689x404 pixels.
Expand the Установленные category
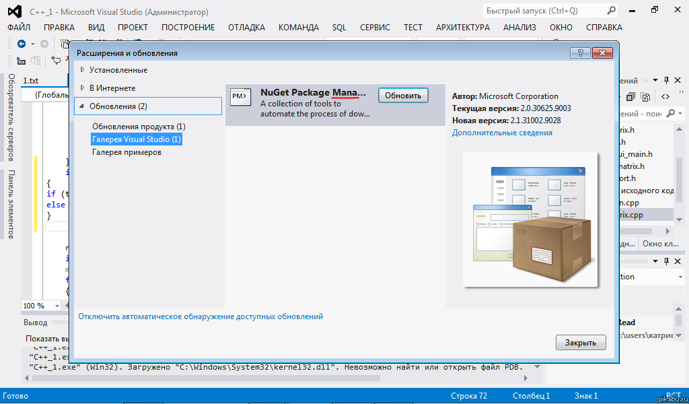point(83,70)
